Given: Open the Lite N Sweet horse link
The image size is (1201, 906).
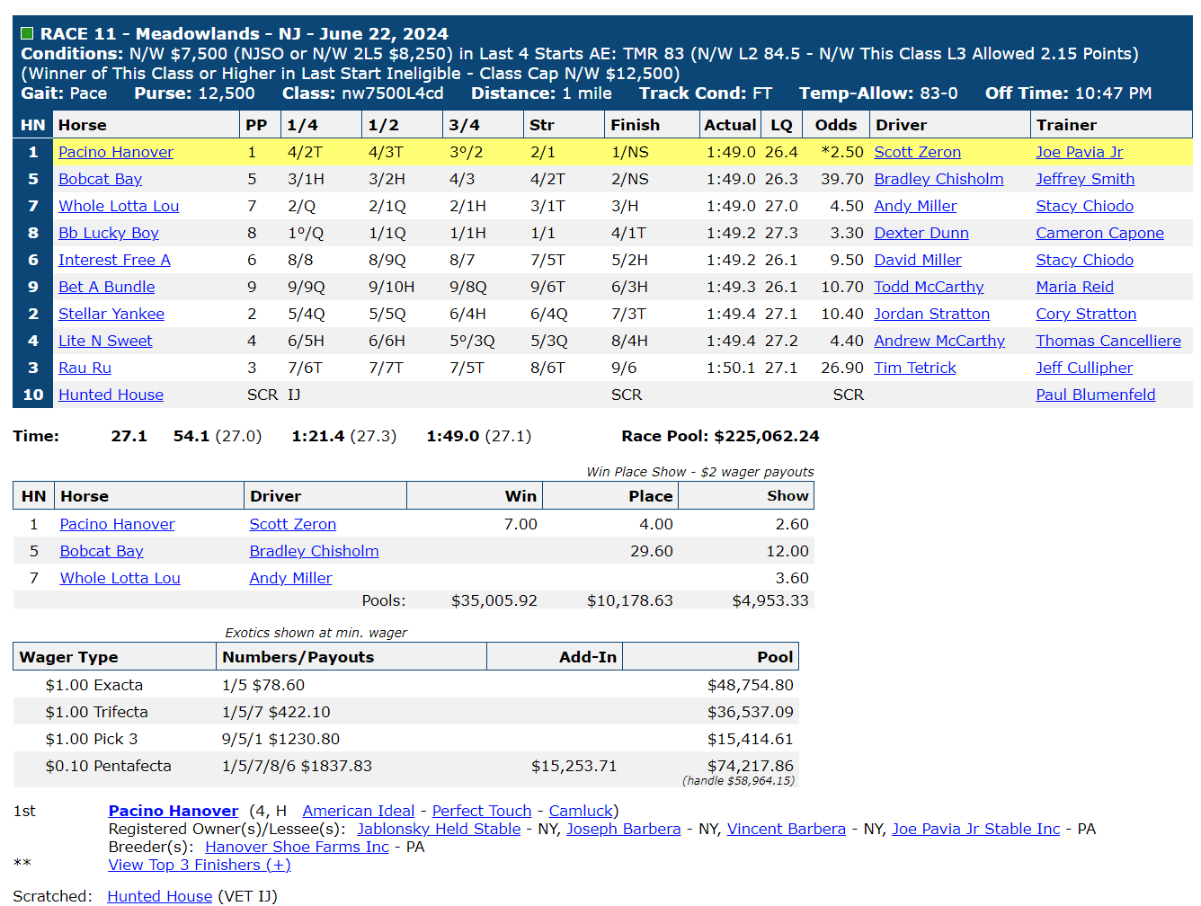Looking at the screenshot, I should pos(105,341).
